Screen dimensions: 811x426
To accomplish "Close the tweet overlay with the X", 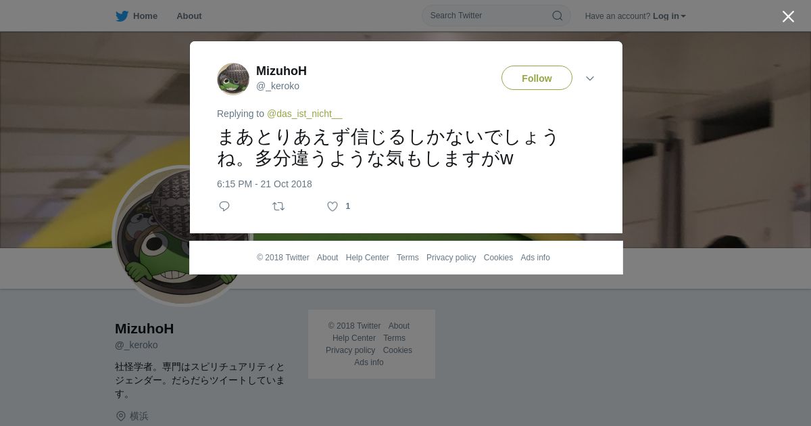I will (x=788, y=16).
